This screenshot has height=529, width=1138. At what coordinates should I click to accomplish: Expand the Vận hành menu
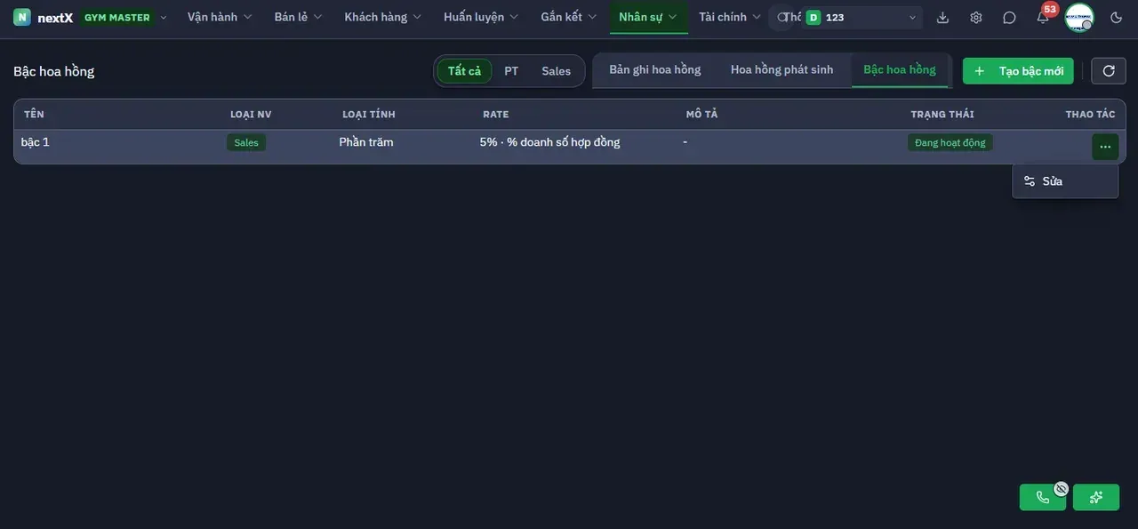[220, 17]
